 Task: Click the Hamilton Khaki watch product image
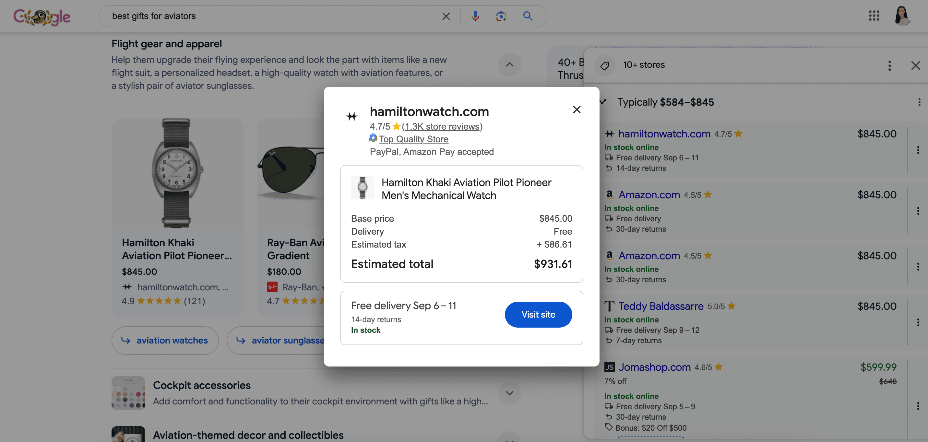point(177,173)
